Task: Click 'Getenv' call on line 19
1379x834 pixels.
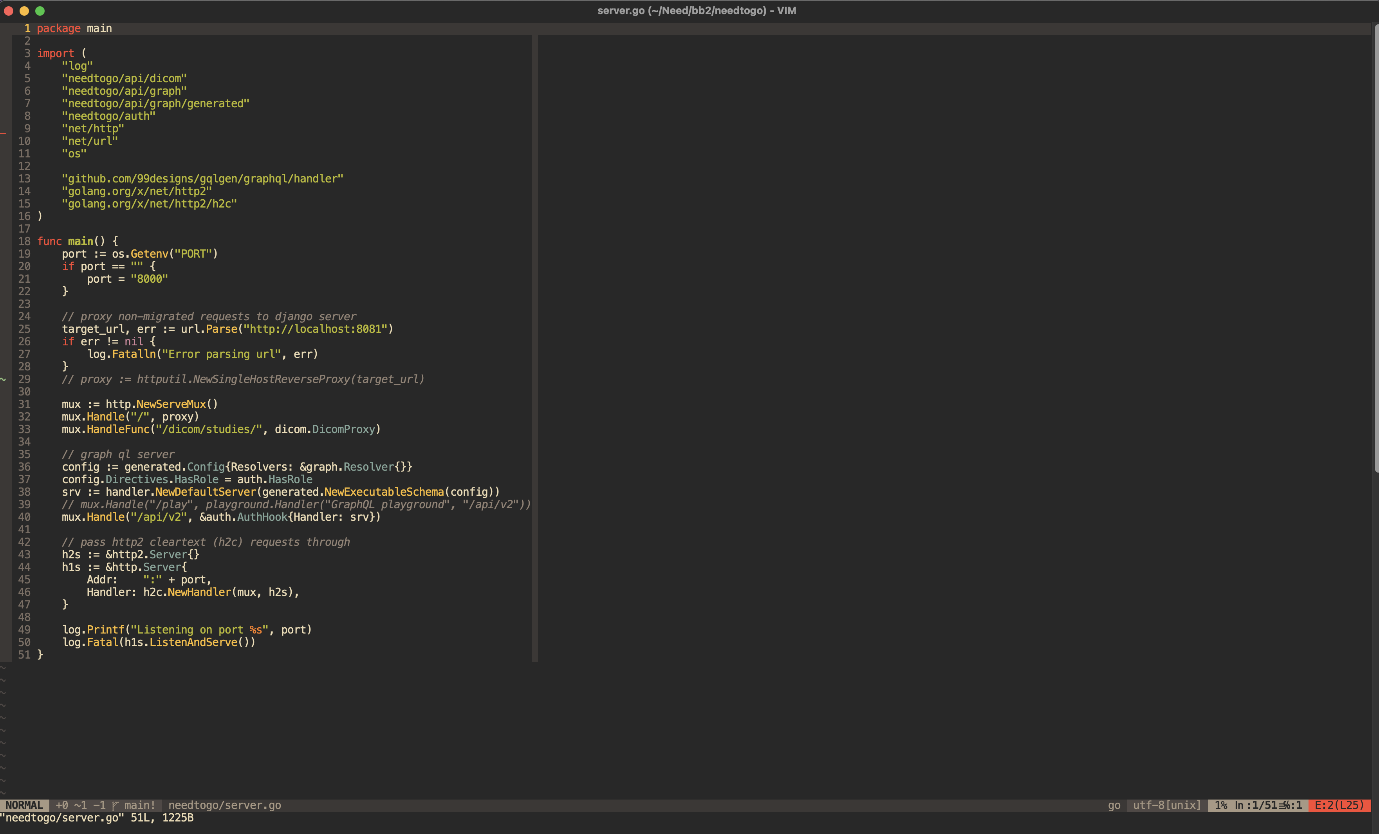Action: [150, 254]
